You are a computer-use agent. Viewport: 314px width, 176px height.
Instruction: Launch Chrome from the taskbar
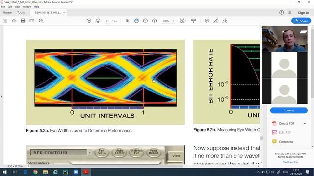point(35,172)
